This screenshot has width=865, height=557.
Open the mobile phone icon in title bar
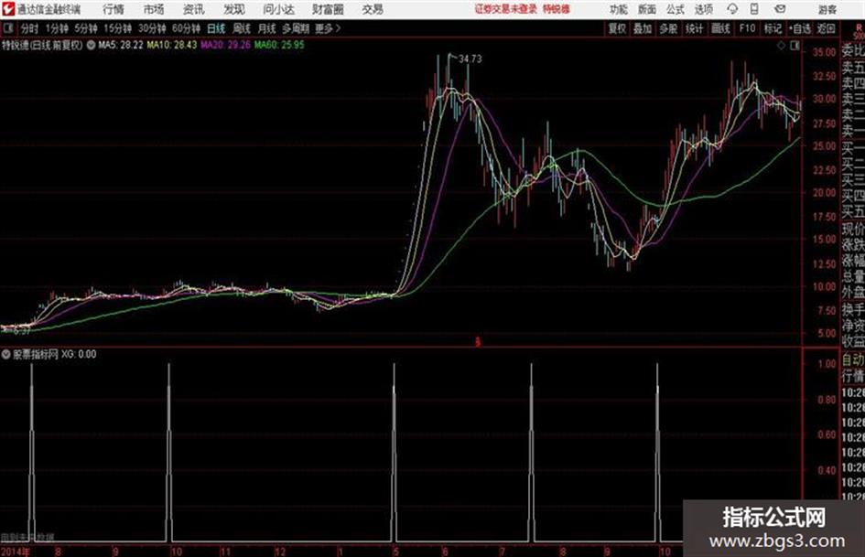pos(754,9)
